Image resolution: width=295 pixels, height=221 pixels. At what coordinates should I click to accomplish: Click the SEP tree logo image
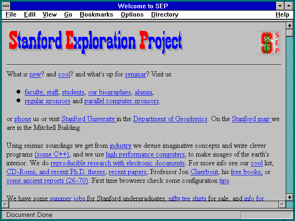tap(269, 43)
